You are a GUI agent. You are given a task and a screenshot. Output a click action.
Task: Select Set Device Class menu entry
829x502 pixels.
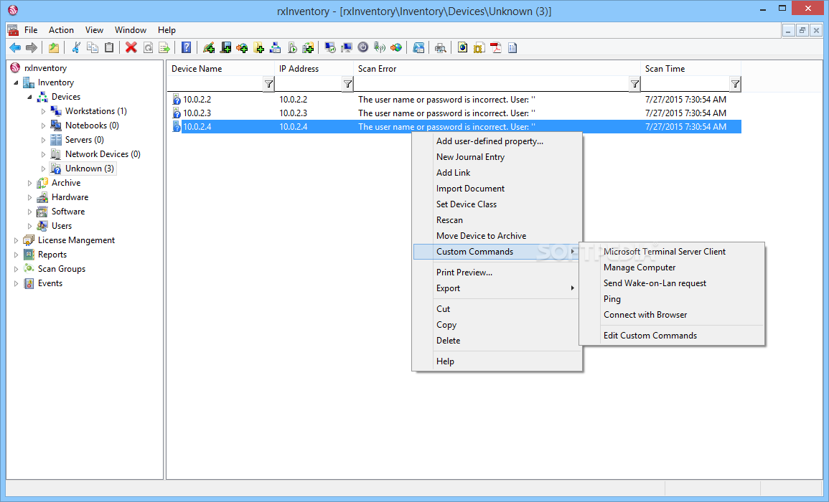click(497, 204)
